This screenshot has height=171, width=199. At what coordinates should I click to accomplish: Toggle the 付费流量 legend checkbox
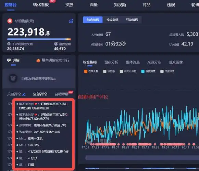point(162,71)
